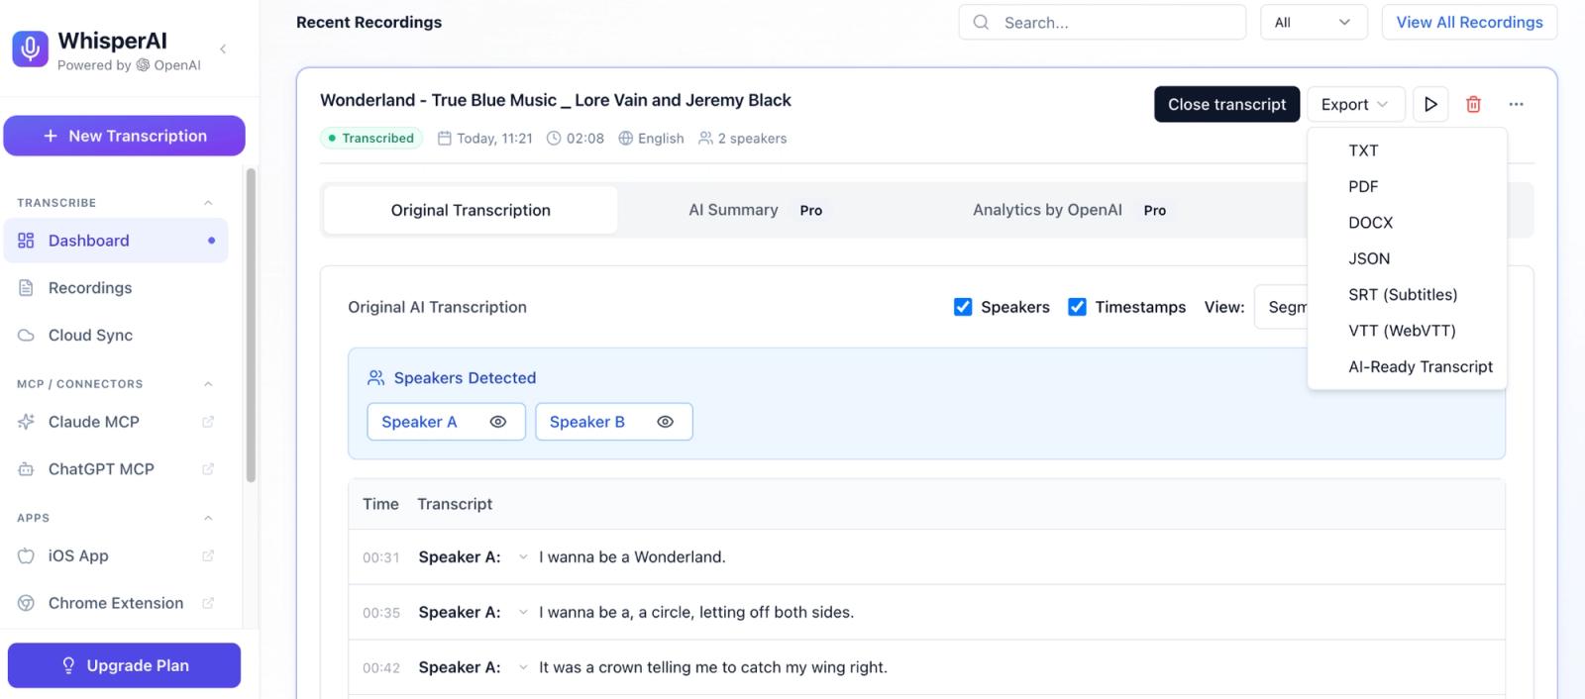Focus the Search recordings field

pos(1102,22)
